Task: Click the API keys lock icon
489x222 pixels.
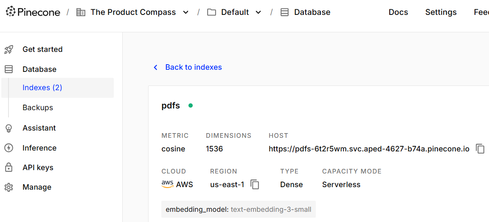Action: [x=8, y=168]
